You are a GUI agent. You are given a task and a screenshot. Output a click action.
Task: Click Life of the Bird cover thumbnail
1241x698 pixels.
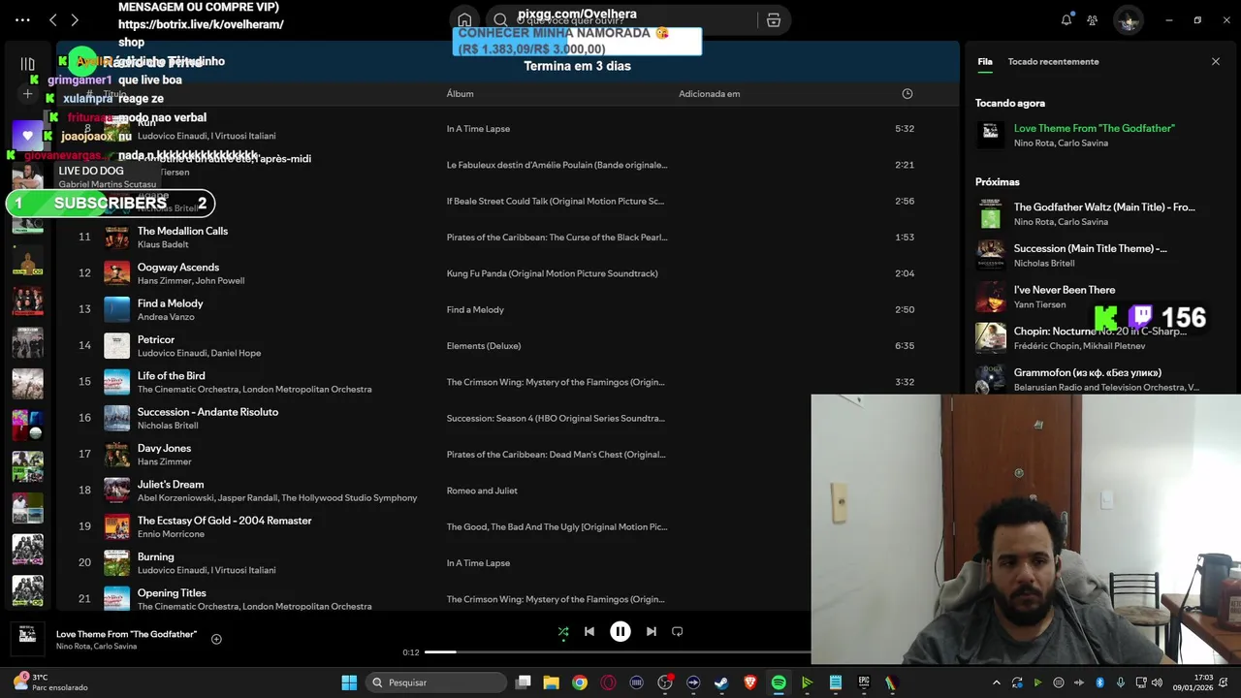pyautogui.click(x=116, y=382)
